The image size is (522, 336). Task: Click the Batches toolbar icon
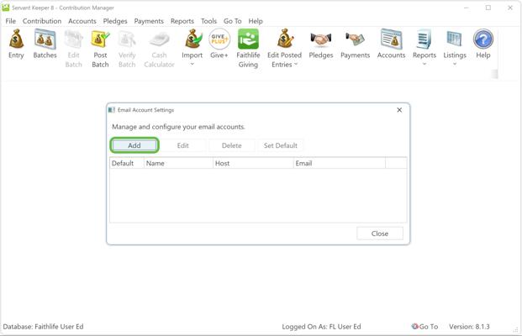pyautogui.click(x=45, y=40)
